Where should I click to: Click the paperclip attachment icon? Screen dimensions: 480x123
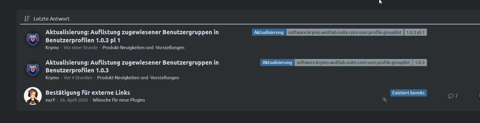pyautogui.click(x=385, y=100)
